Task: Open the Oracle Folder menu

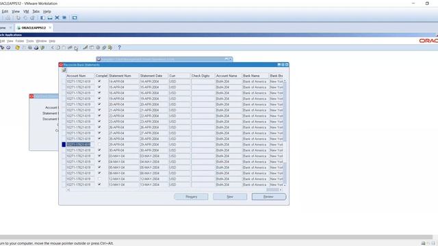Action: tap(20, 41)
